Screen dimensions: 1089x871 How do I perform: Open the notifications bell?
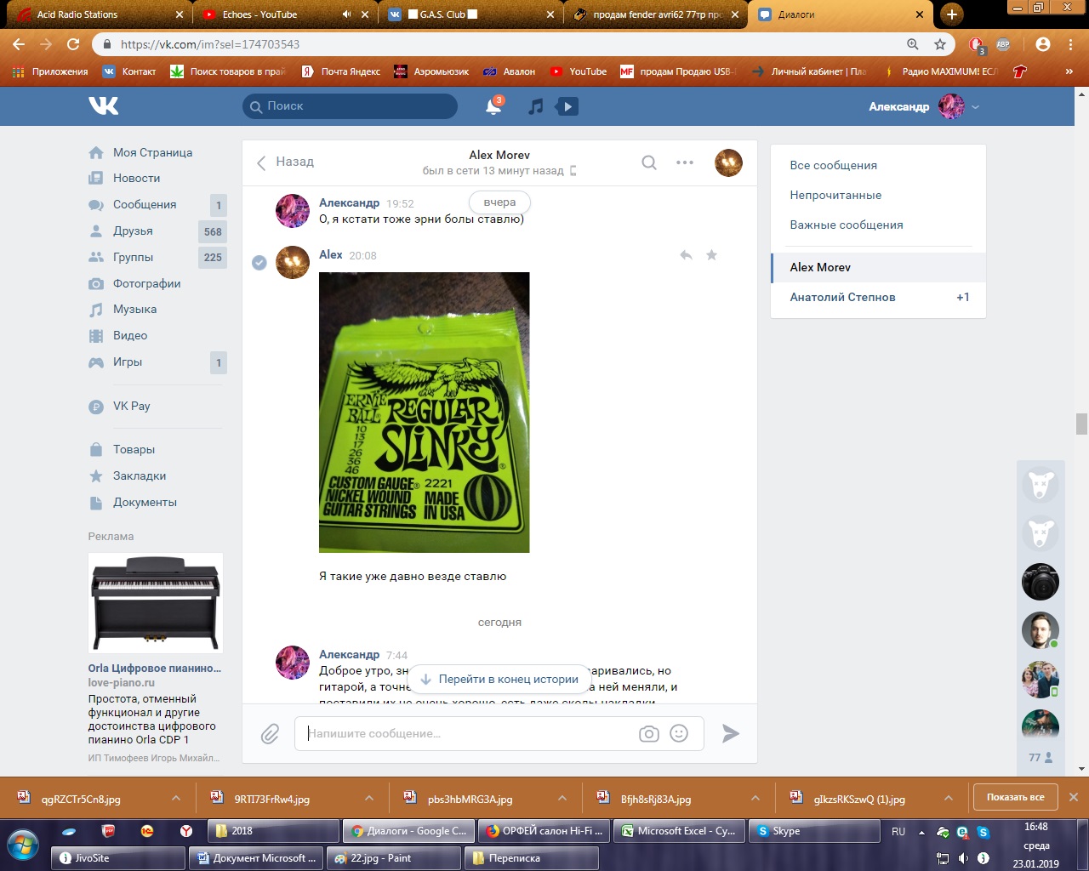point(493,106)
